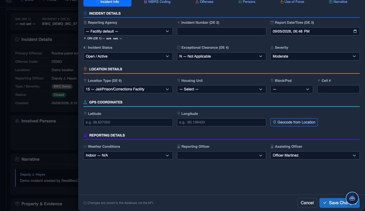Click the BWC Demo type badge

pyautogui.click(x=62, y=86)
